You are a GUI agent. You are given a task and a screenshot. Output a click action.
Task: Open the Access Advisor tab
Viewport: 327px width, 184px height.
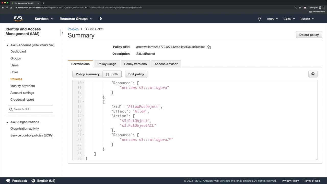coord(166,64)
